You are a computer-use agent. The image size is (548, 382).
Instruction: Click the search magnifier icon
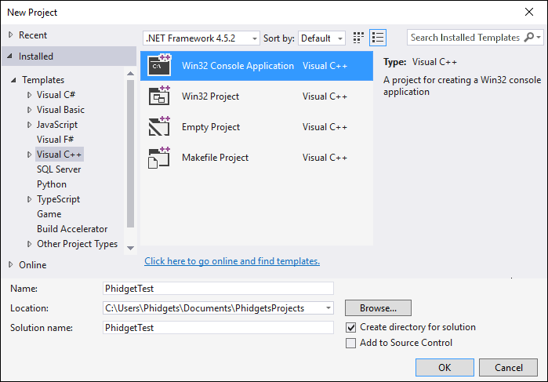[529, 38]
